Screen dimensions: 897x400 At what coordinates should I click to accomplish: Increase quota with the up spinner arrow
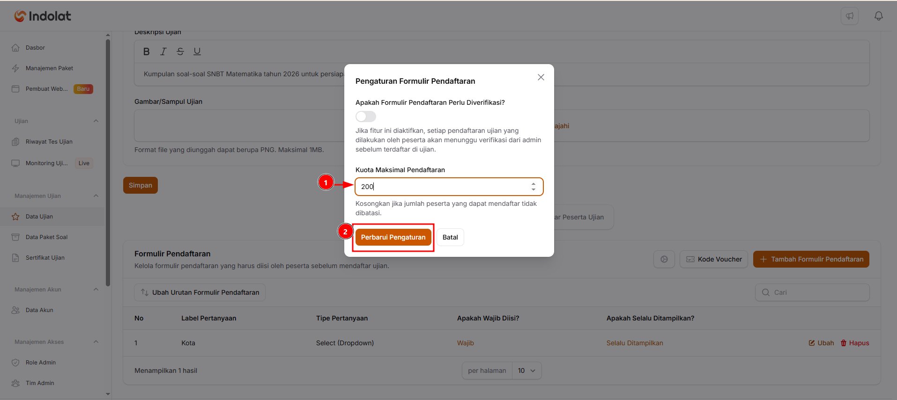click(x=534, y=184)
